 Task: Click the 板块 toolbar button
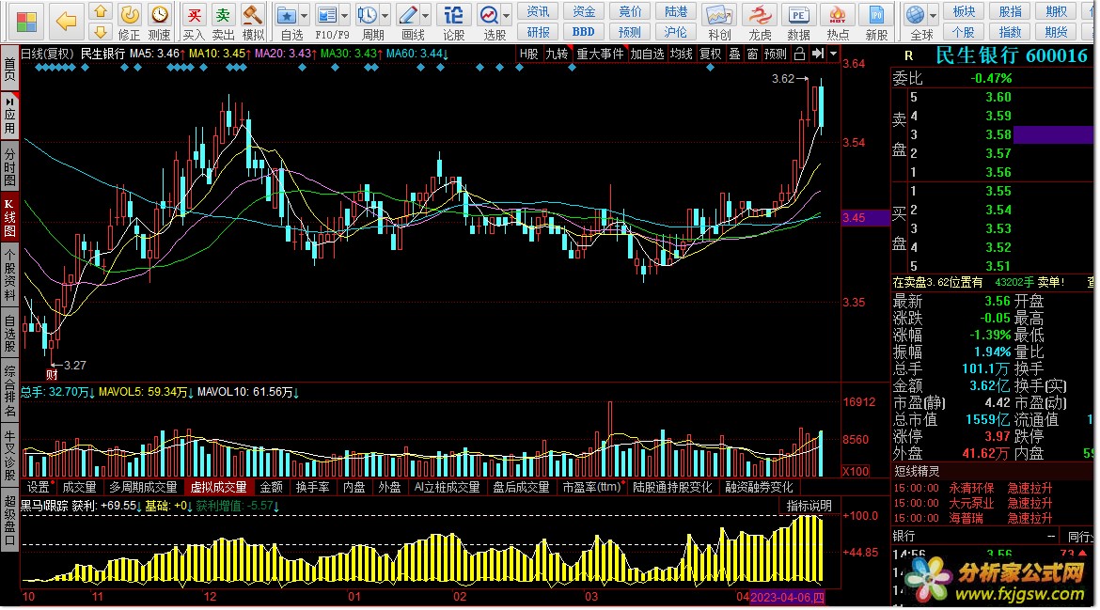[x=964, y=11]
